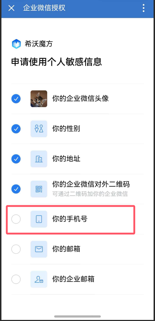Check the 你的手机号 circle
The height and width of the screenshot is (321, 155).
16,219
